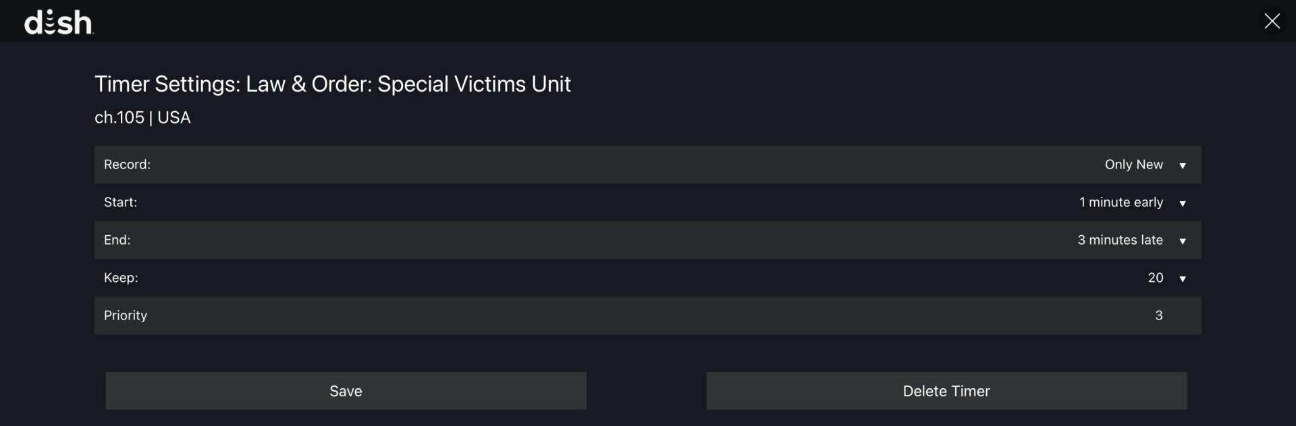Open the Start time dropdown arrow

pos(1183,204)
